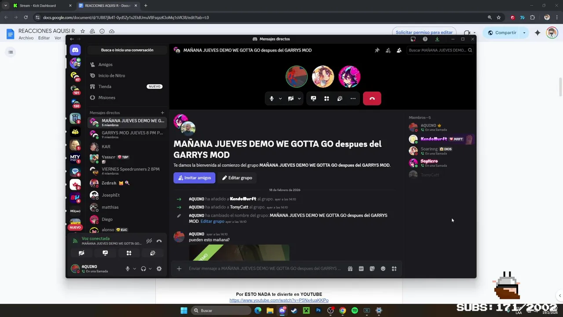Open microphone options arrow in the call controls
563x317 pixels.
[280, 99]
